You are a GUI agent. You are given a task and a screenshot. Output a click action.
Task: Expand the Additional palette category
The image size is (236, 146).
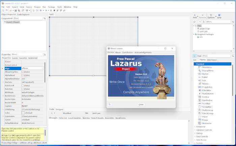(x=195, y=126)
